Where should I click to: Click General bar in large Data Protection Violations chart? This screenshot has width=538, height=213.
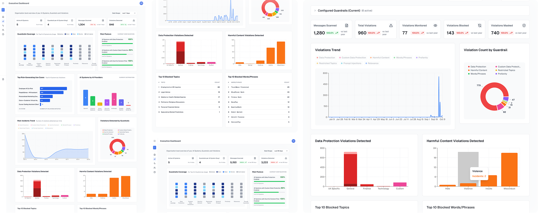click(350, 169)
